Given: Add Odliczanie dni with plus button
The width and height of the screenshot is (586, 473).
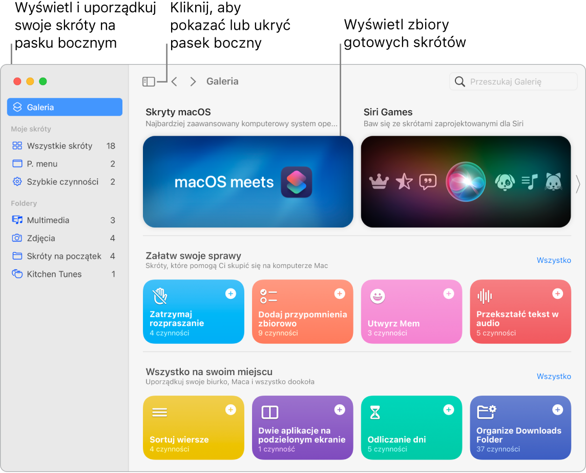Looking at the screenshot, I should click(x=449, y=410).
